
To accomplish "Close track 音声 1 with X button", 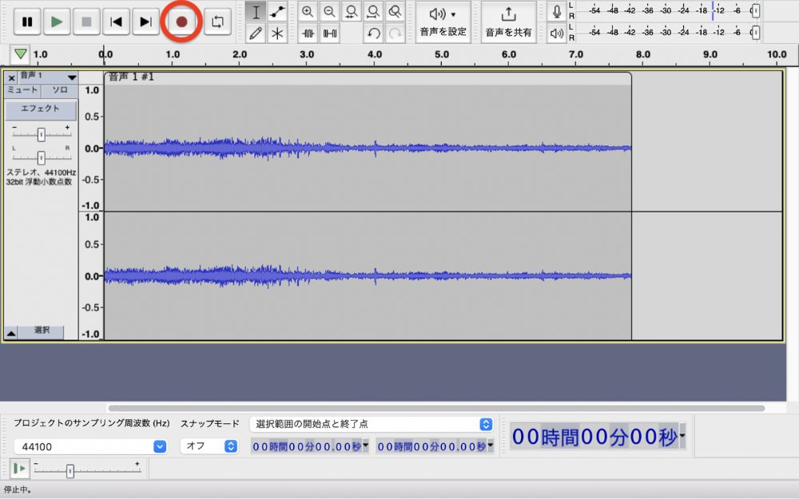I will pyautogui.click(x=11, y=78).
